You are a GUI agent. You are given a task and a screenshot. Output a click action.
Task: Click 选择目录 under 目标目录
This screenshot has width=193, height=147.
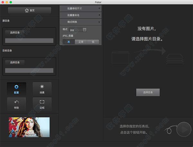[x=15, y=63]
